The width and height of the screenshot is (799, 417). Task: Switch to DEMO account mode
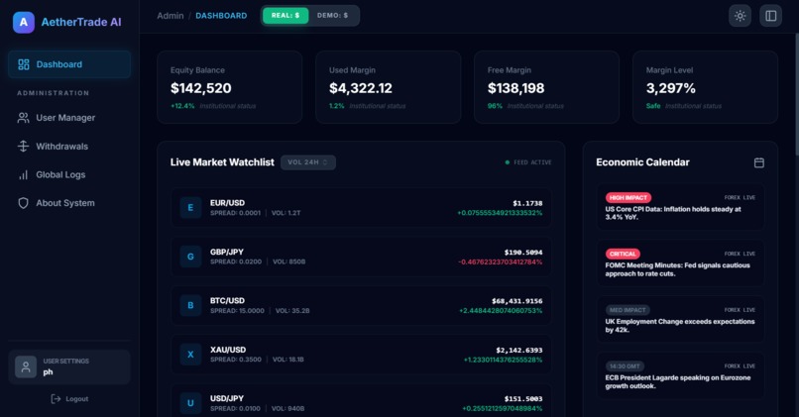(x=333, y=15)
